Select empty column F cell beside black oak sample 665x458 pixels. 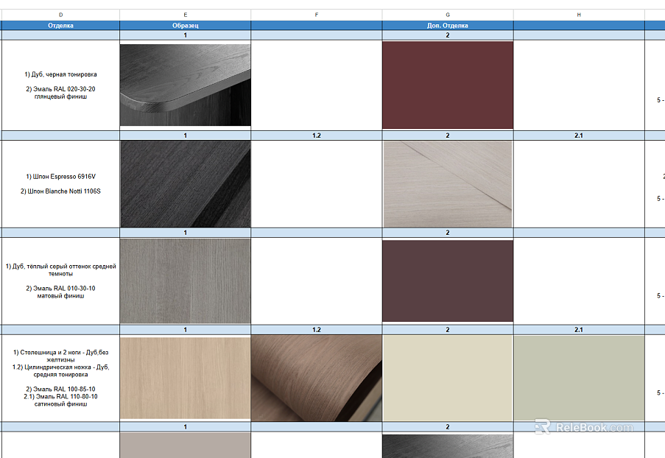point(317,85)
